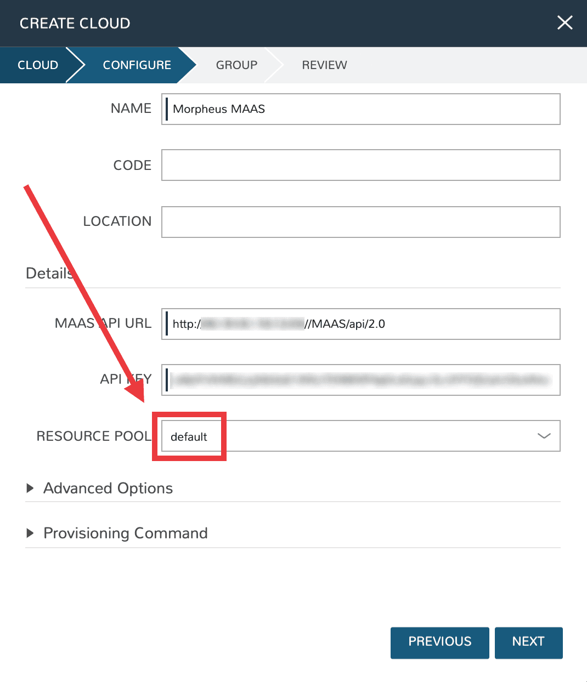Image resolution: width=587 pixels, height=682 pixels.
Task: Click the empty LOCATION input box
Action: coord(360,222)
